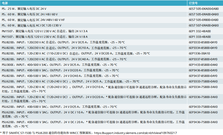223x135 pixels.
Task: Click PSU8200 400-500 V 3AC 20 A description
Action: (x=60, y=70)
